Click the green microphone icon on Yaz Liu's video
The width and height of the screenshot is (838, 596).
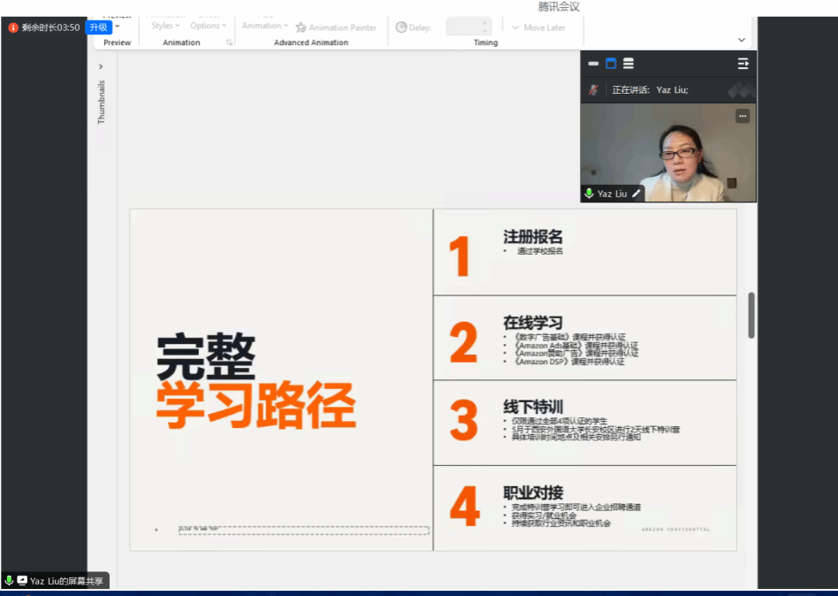pyautogui.click(x=589, y=193)
